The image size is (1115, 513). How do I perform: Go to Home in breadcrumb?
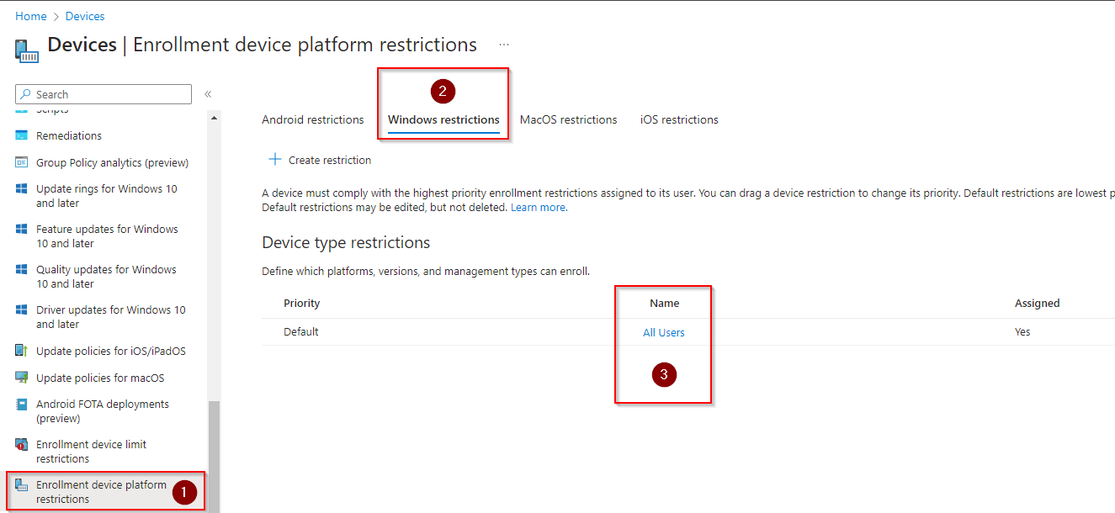(x=31, y=16)
